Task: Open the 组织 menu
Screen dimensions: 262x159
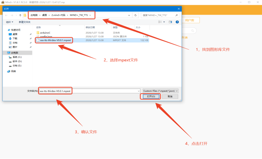Action: pyautogui.click(x=9, y=22)
